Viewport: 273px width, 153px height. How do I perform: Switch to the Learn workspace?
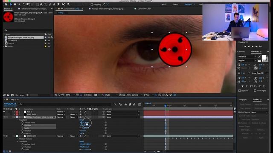[175, 5]
